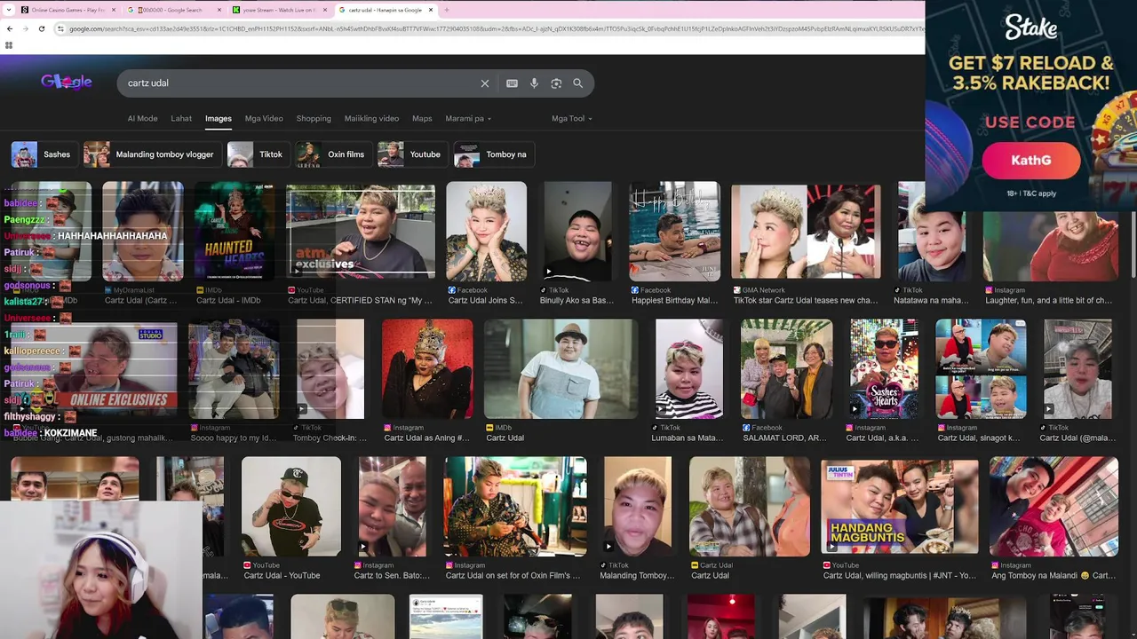Image resolution: width=1137 pixels, height=639 pixels.
Task: Open the on-screen keyboard input tool
Action: (x=512, y=83)
